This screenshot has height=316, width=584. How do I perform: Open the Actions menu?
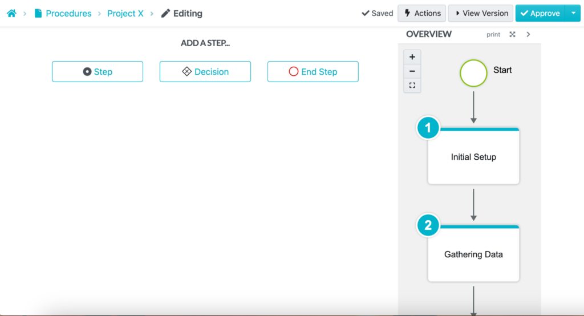(422, 13)
